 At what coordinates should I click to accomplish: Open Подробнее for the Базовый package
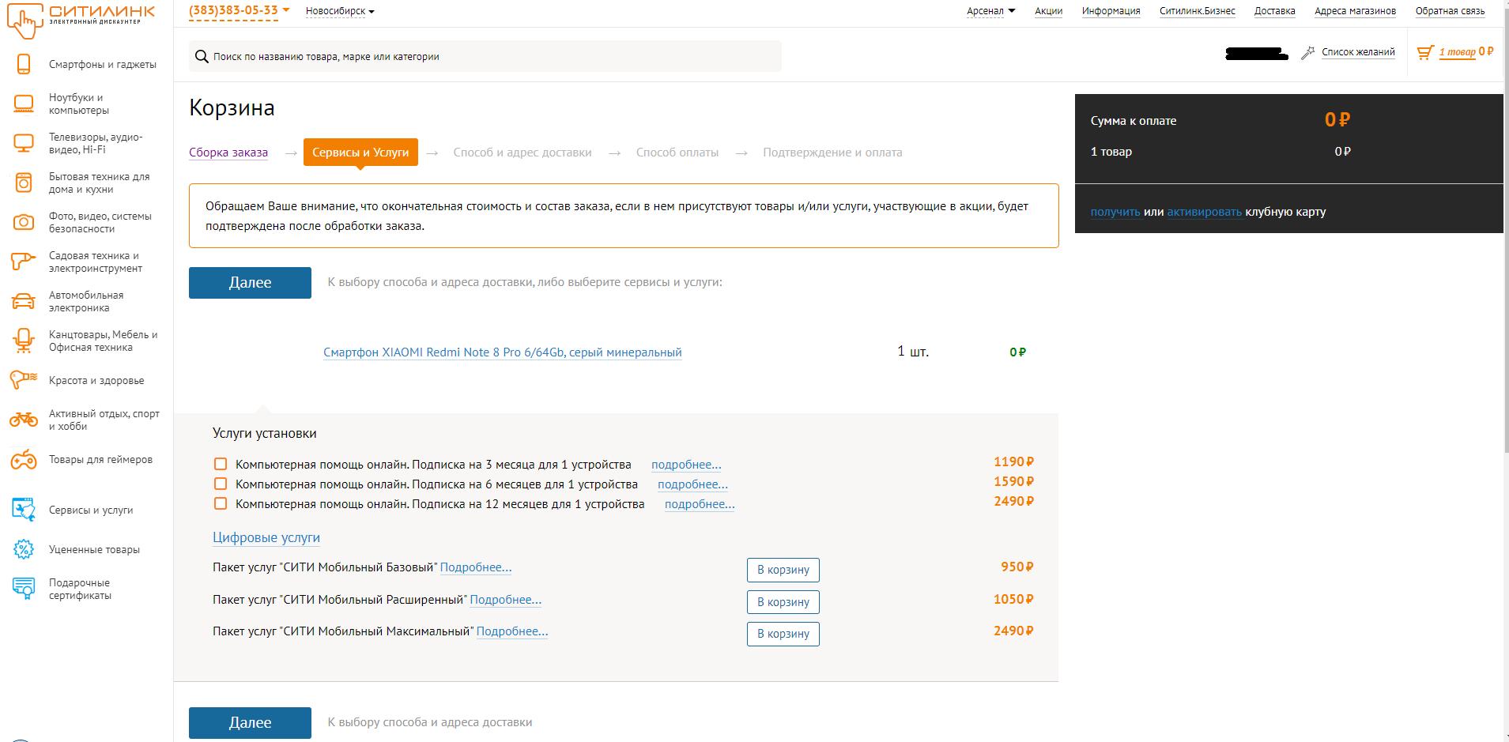476,567
